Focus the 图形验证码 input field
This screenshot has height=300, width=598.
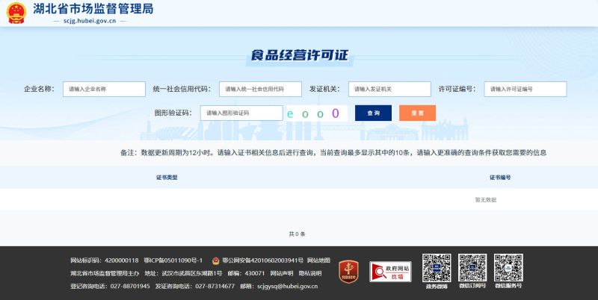[x=241, y=113]
